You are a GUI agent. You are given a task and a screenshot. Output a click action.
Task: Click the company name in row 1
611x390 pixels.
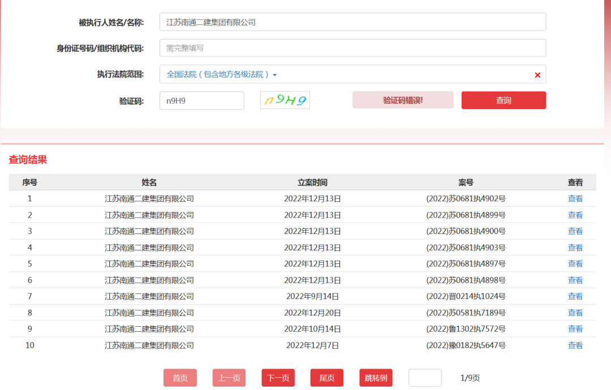pyautogui.click(x=149, y=198)
